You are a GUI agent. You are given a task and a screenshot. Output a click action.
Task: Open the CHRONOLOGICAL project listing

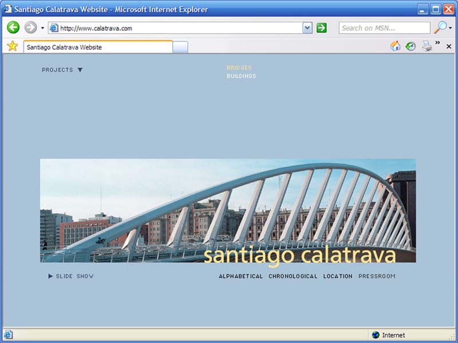[x=293, y=276]
